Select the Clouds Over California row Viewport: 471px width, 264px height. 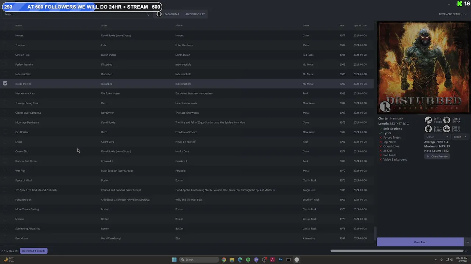pyautogui.click(x=187, y=113)
